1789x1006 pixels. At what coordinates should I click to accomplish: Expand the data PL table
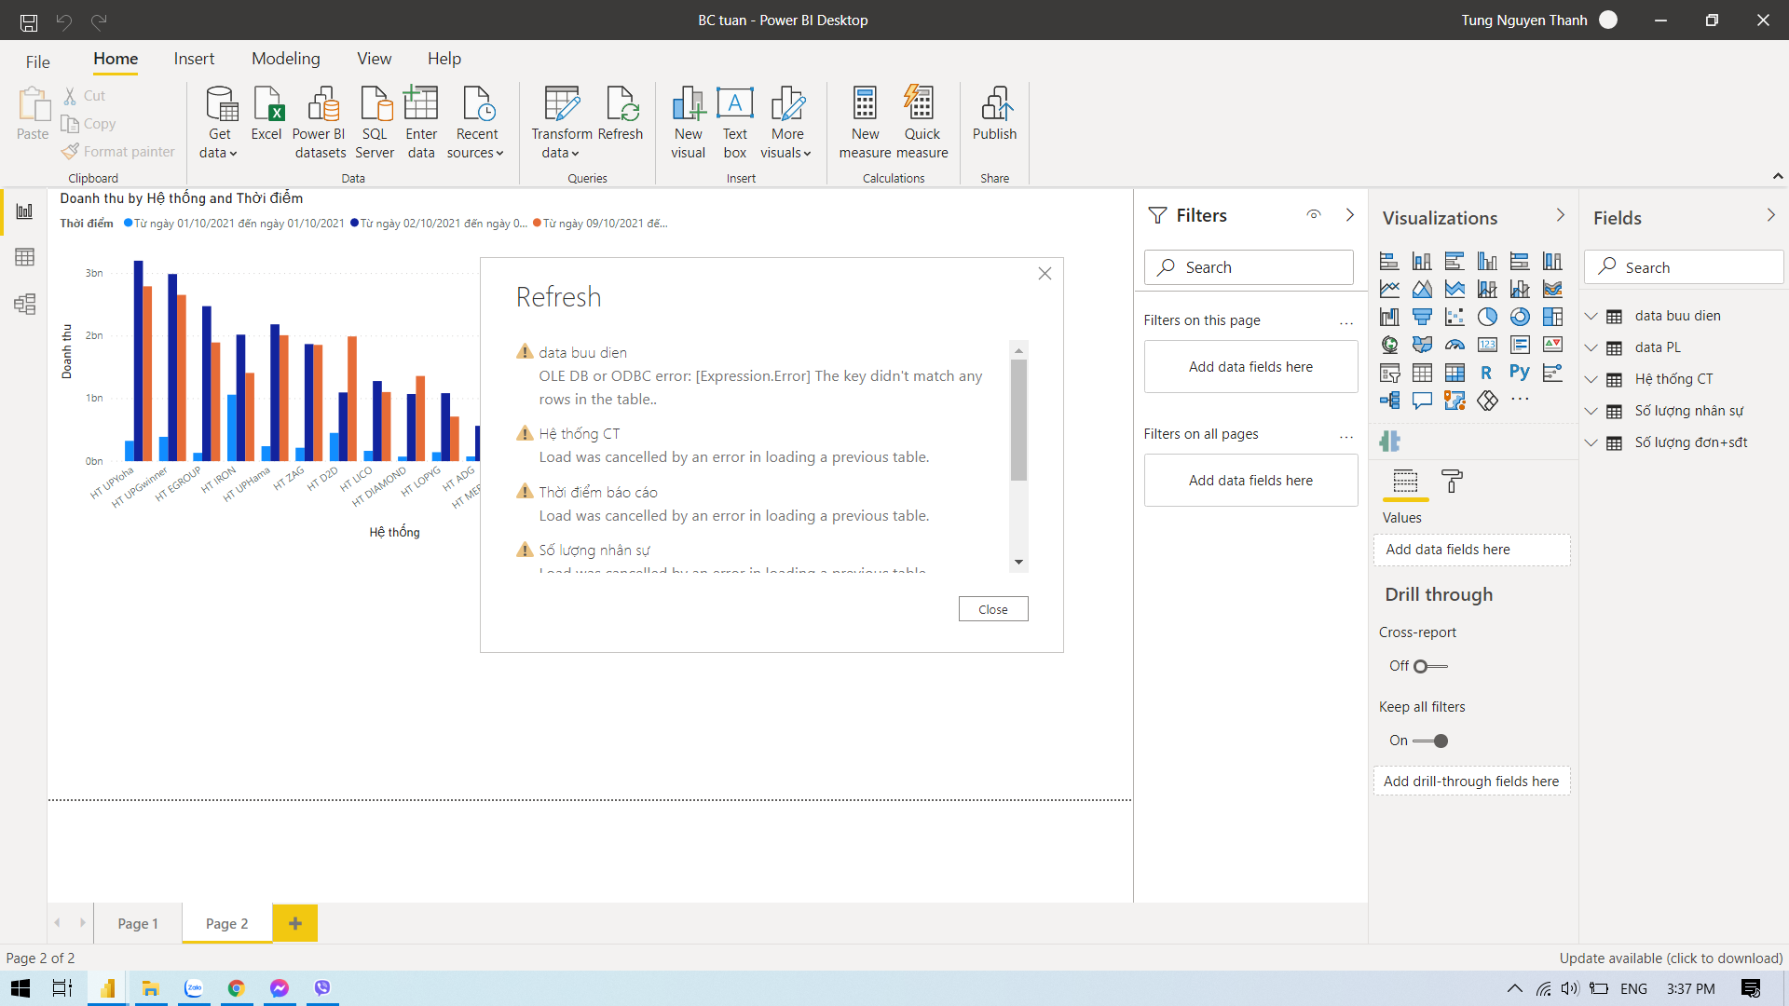(x=1591, y=347)
